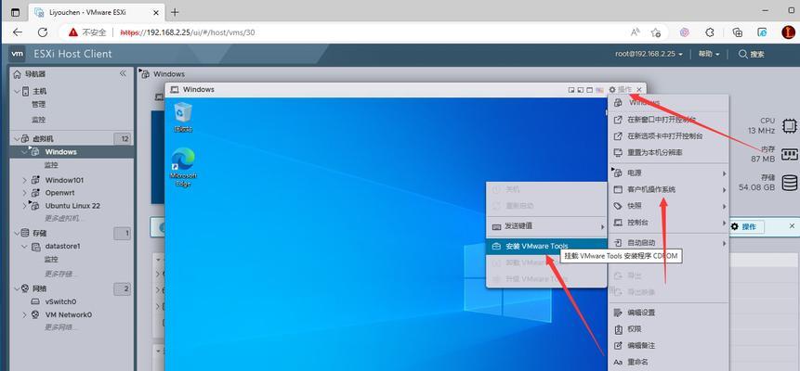Open the browser extensions puzzle icon
Screen dimensions: 800x371
pyautogui.click(x=710, y=32)
